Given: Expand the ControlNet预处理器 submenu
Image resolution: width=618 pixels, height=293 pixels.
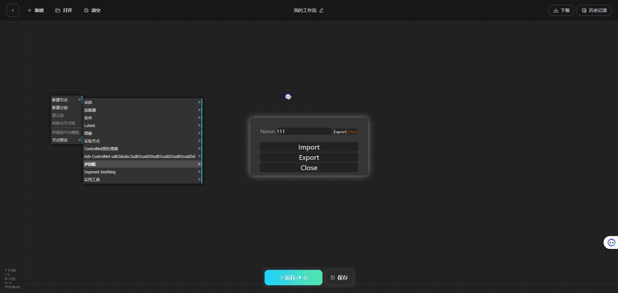Looking at the screenshot, I should click(x=143, y=149).
